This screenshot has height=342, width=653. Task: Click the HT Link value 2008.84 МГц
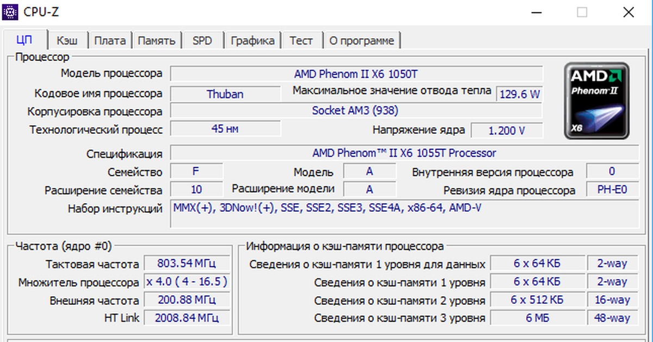click(187, 317)
